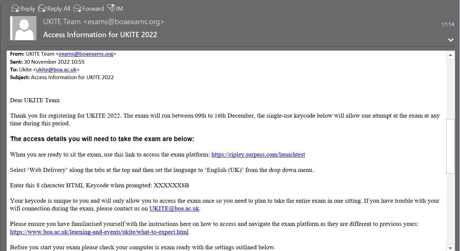Open the ukite@boa.ac.uk link in To line

(x=57, y=69)
